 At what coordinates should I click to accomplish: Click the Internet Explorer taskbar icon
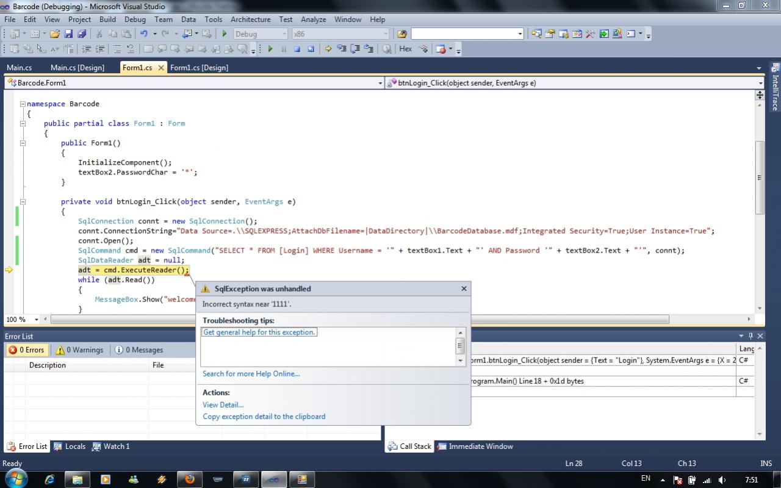(x=49, y=479)
